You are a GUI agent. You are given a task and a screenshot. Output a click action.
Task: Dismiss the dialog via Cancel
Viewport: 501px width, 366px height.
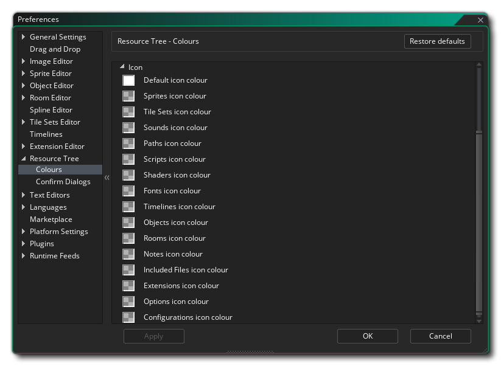tap(440, 336)
